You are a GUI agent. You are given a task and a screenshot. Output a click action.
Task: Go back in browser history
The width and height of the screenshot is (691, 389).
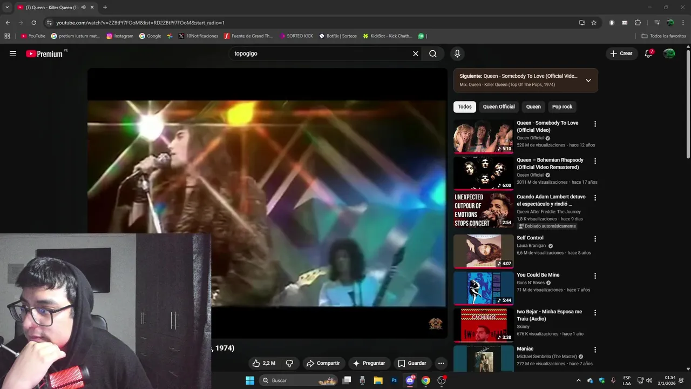(x=8, y=23)
